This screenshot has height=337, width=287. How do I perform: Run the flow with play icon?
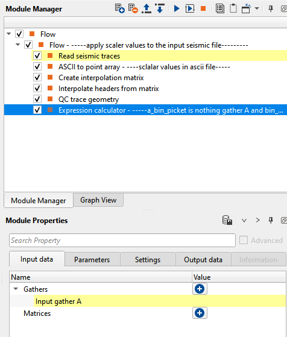(x=177, y=8)
